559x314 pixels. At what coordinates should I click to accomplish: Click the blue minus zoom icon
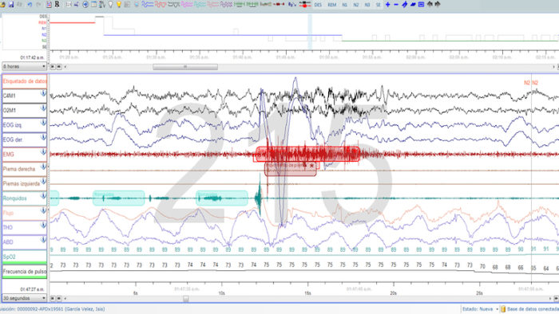(396, 5)
